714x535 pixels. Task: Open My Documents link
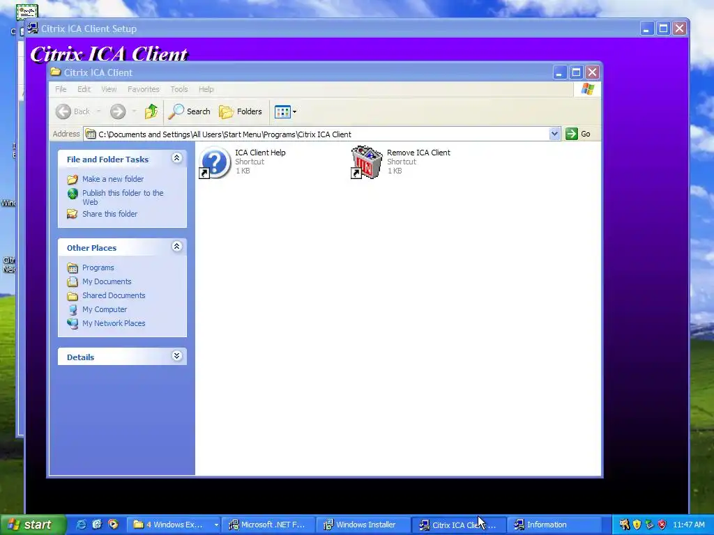pyautogui.click(x=107, y=281)
